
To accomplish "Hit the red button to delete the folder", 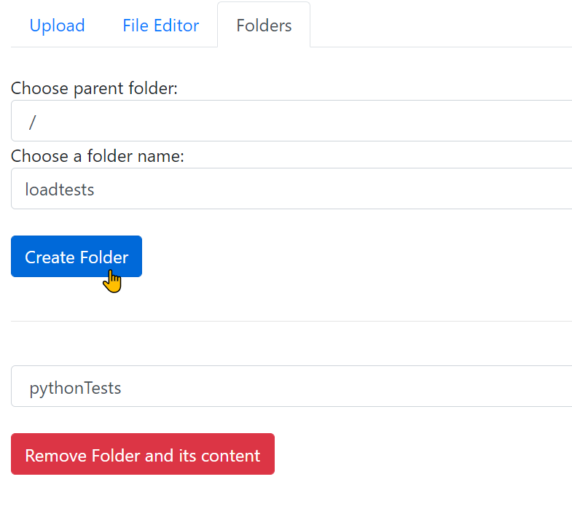I will tap(143, 454).
